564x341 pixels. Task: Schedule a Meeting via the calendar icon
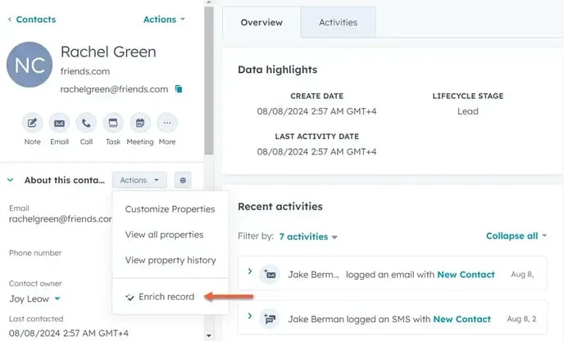(140, 123)
